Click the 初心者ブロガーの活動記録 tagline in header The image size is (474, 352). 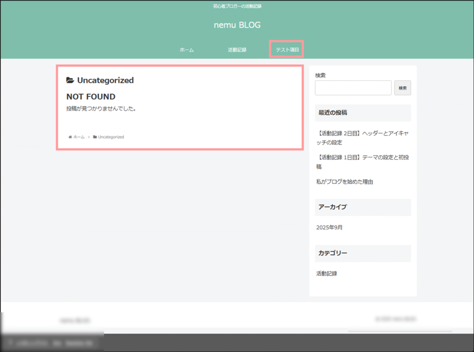(237, 6)
